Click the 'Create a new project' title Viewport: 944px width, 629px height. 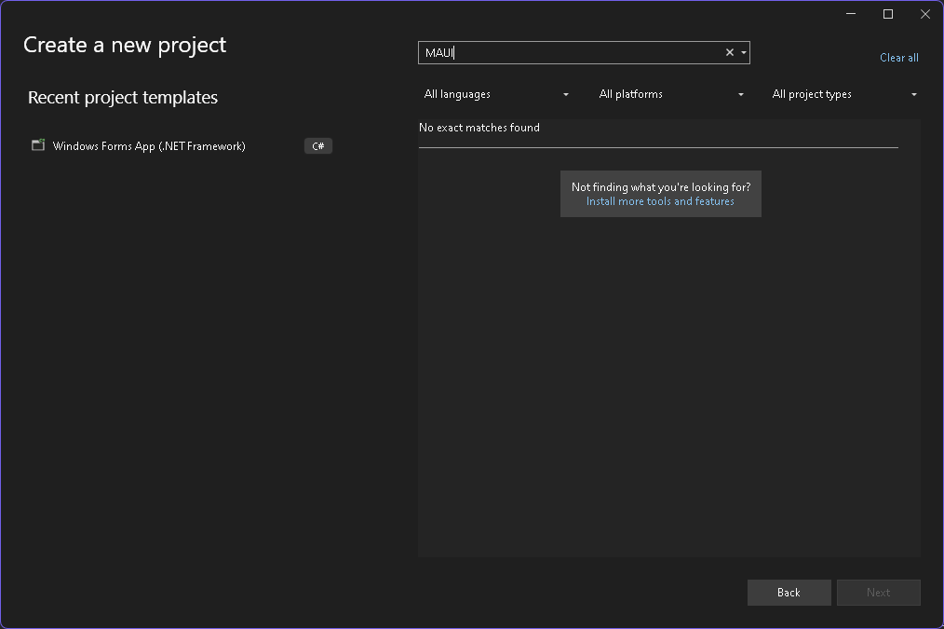[x=125, y=45]
